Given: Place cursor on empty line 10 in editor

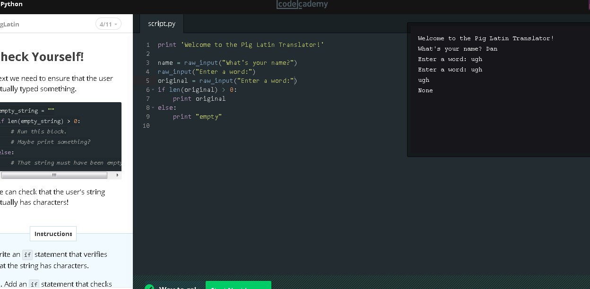Looking at the screenshot, I should click(x=236, y=126).
